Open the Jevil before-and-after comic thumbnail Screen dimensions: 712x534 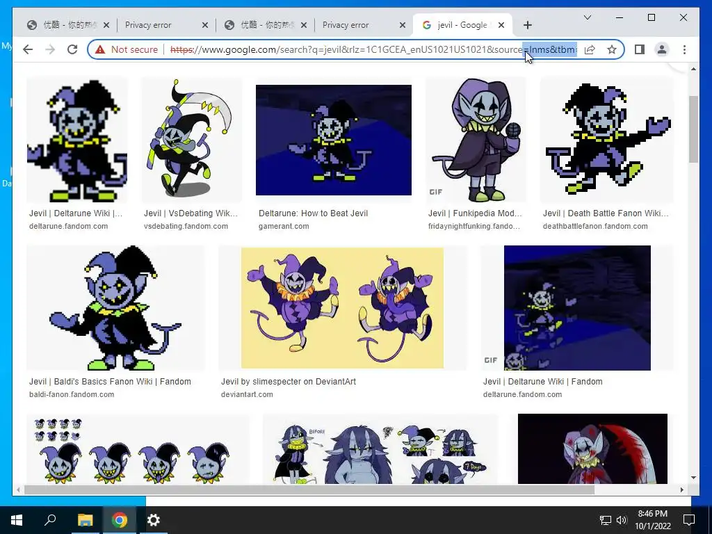click(x=380, y=448)
